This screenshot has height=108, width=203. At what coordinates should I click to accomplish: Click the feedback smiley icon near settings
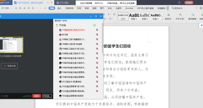pyautogui.click(x=196, y=8)
